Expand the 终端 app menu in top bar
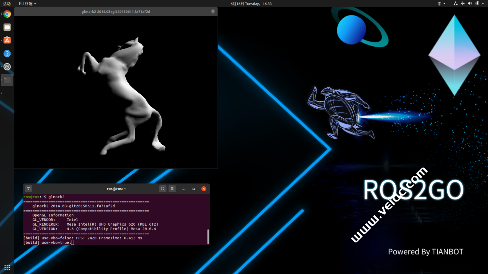The image size is (488, 274). (x=28, y=4)
